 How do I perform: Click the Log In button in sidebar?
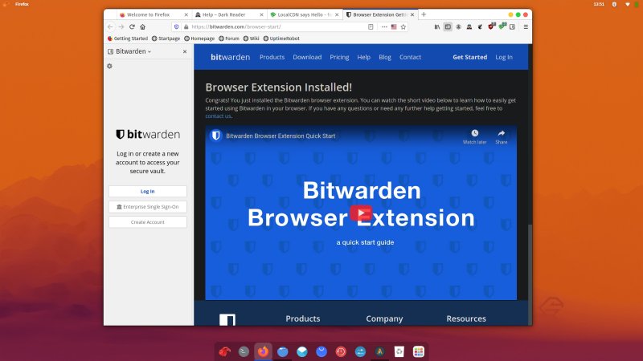click(148, 191)
